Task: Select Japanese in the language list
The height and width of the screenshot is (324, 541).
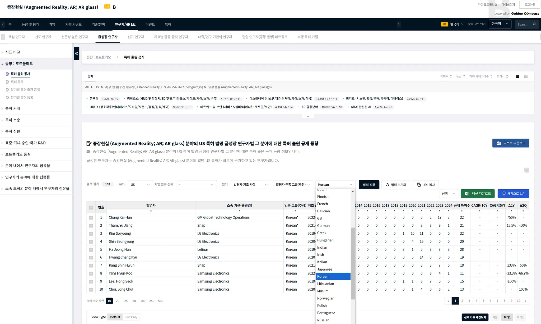Action: pyautogui.click(x=324, y=269)
